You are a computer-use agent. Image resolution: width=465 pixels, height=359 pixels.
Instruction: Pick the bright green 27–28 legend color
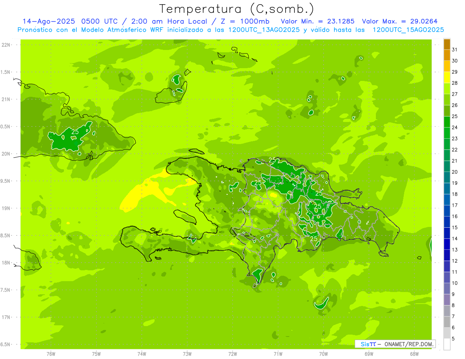pyautogui.click(x=447, y=89)
